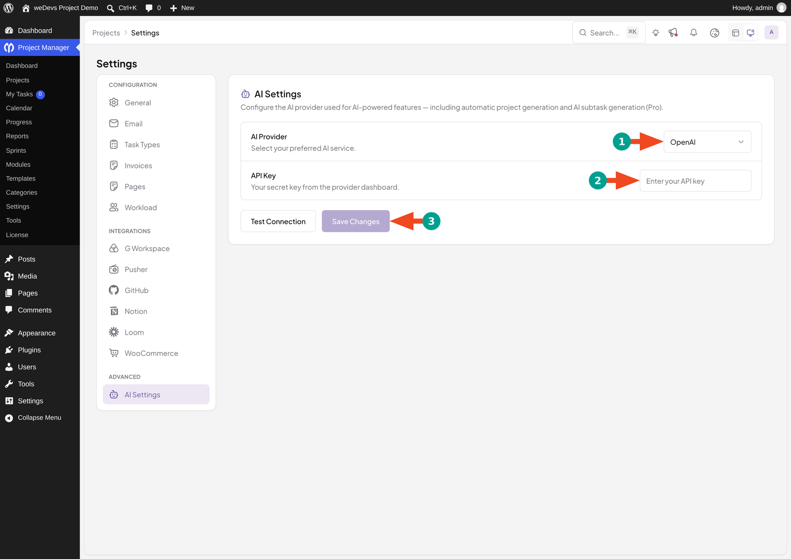Open Pages settings in configuration
Screen dimensions: 791x559
[x=156, y=187]
